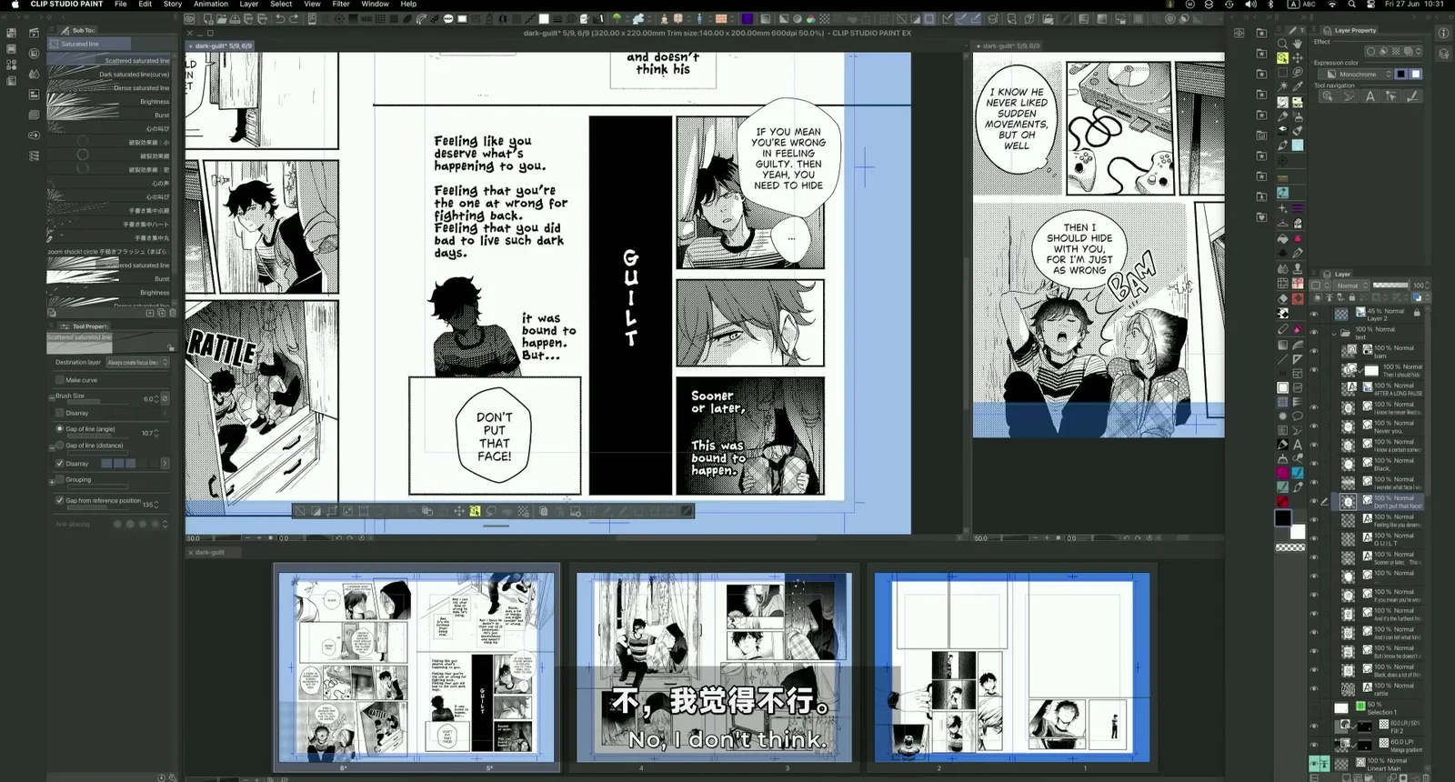Toggle visibility of Lineart Main layer
The height and width of the screenshot is (782, 1455).
coord(1314,764)
